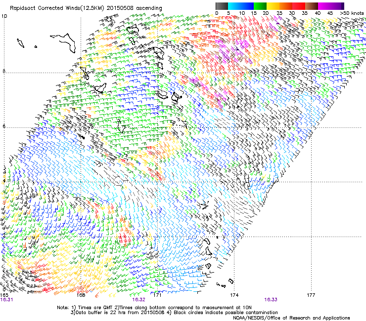This screenshot has width=366, height=321.
Task: Click the green 15-20 knots legend swatch
Action: click(260, 6)
